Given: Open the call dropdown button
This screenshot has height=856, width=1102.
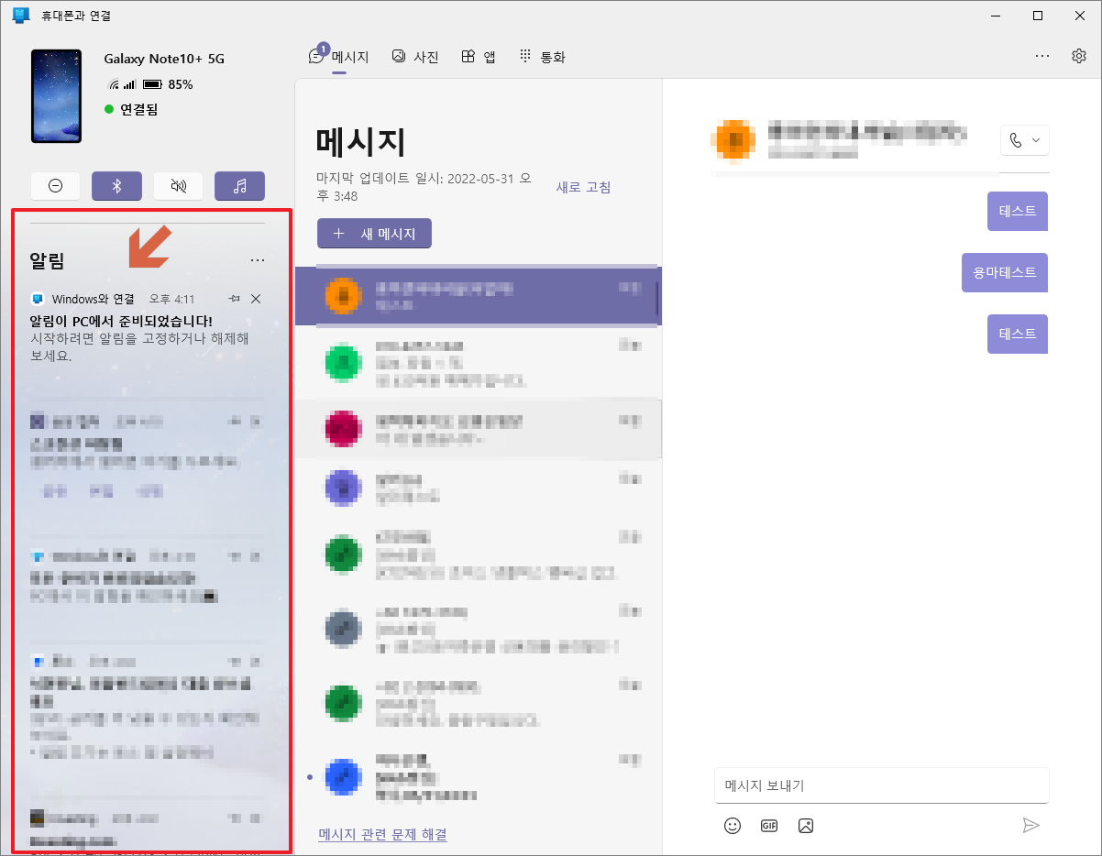Looking at the screenshot, I should [x=1024, y=140].
